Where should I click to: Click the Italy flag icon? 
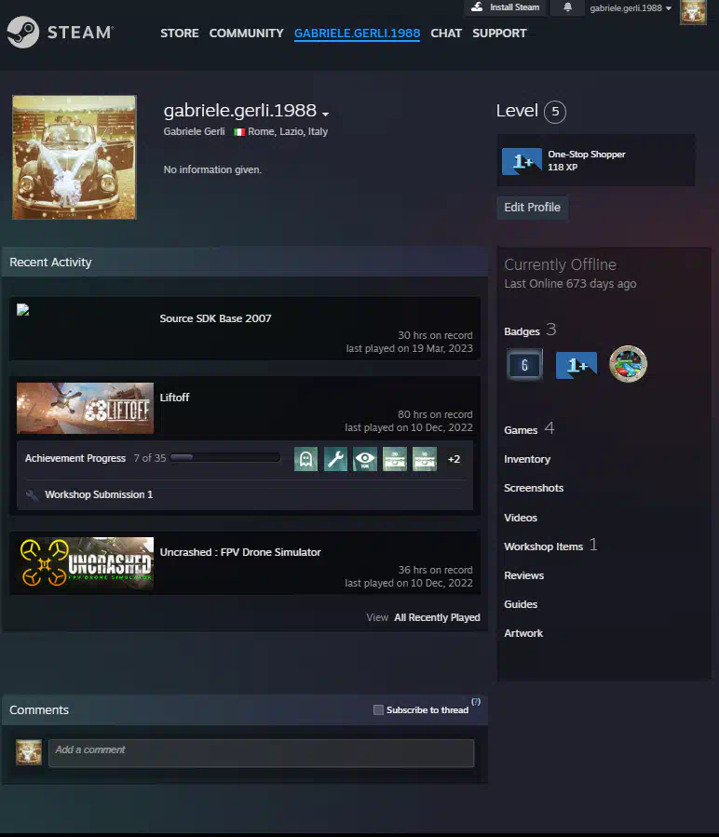click(239, 132)
